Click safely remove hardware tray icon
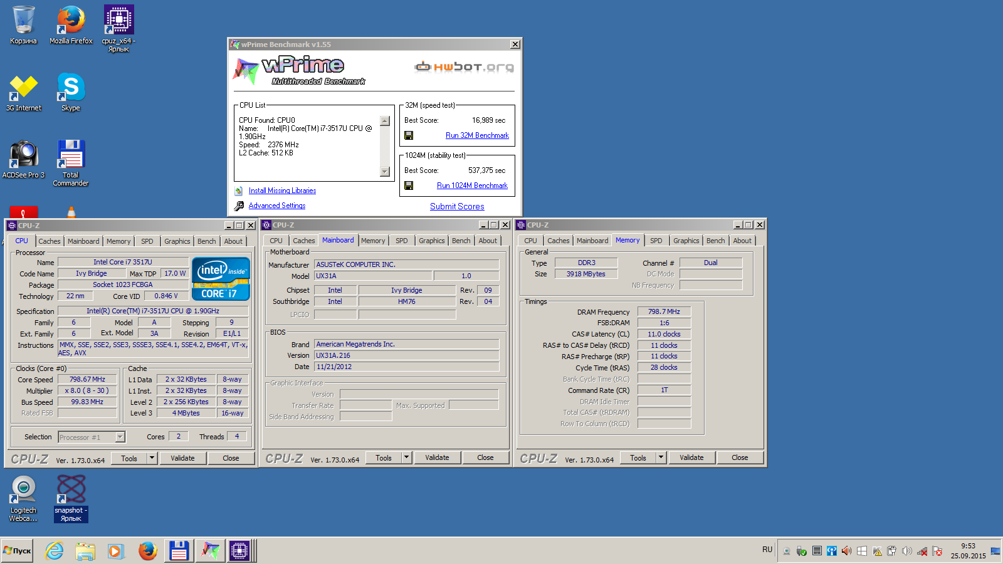This screenshot has height=564, width=1003. (801, 551)
